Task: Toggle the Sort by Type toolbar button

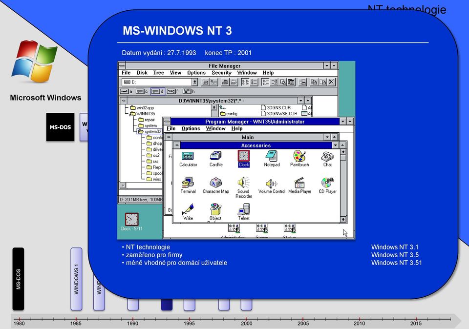Action: pos(274,82)
